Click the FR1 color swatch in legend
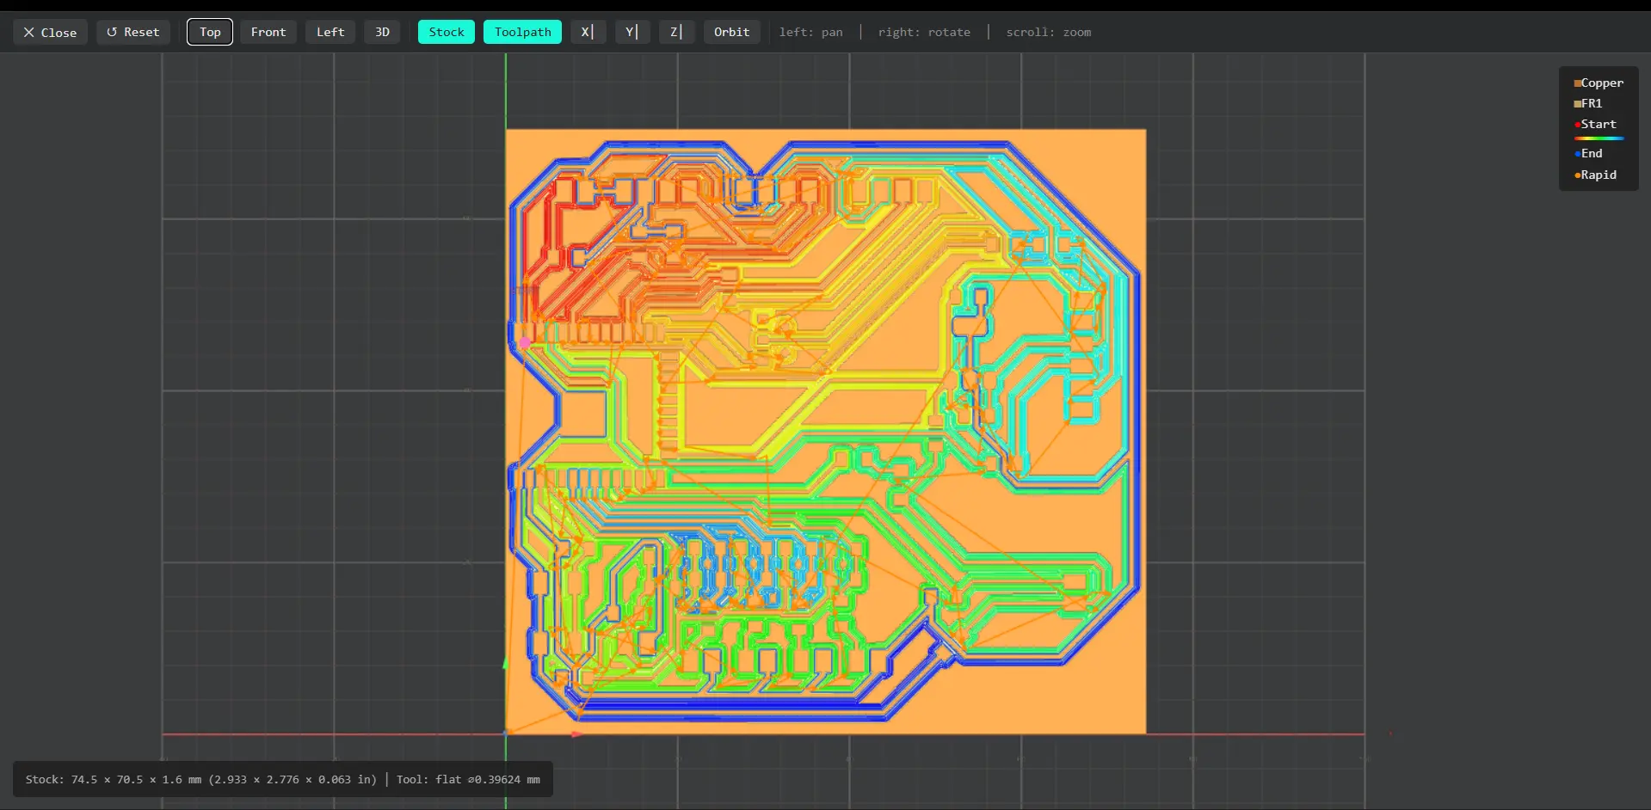 (x=1577, y=104)
